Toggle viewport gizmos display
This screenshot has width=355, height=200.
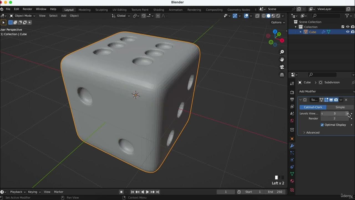click(235, 16)
